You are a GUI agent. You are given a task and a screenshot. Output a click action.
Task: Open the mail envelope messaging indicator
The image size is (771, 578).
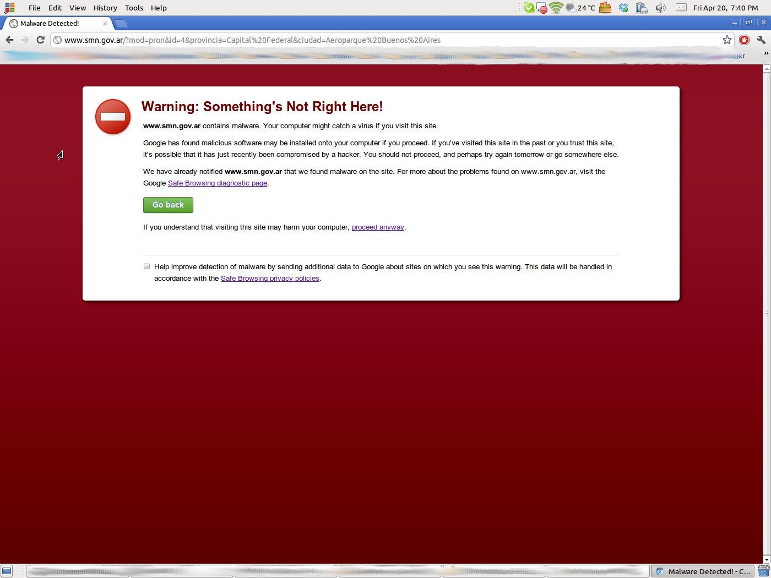click(x=681, y=8)
